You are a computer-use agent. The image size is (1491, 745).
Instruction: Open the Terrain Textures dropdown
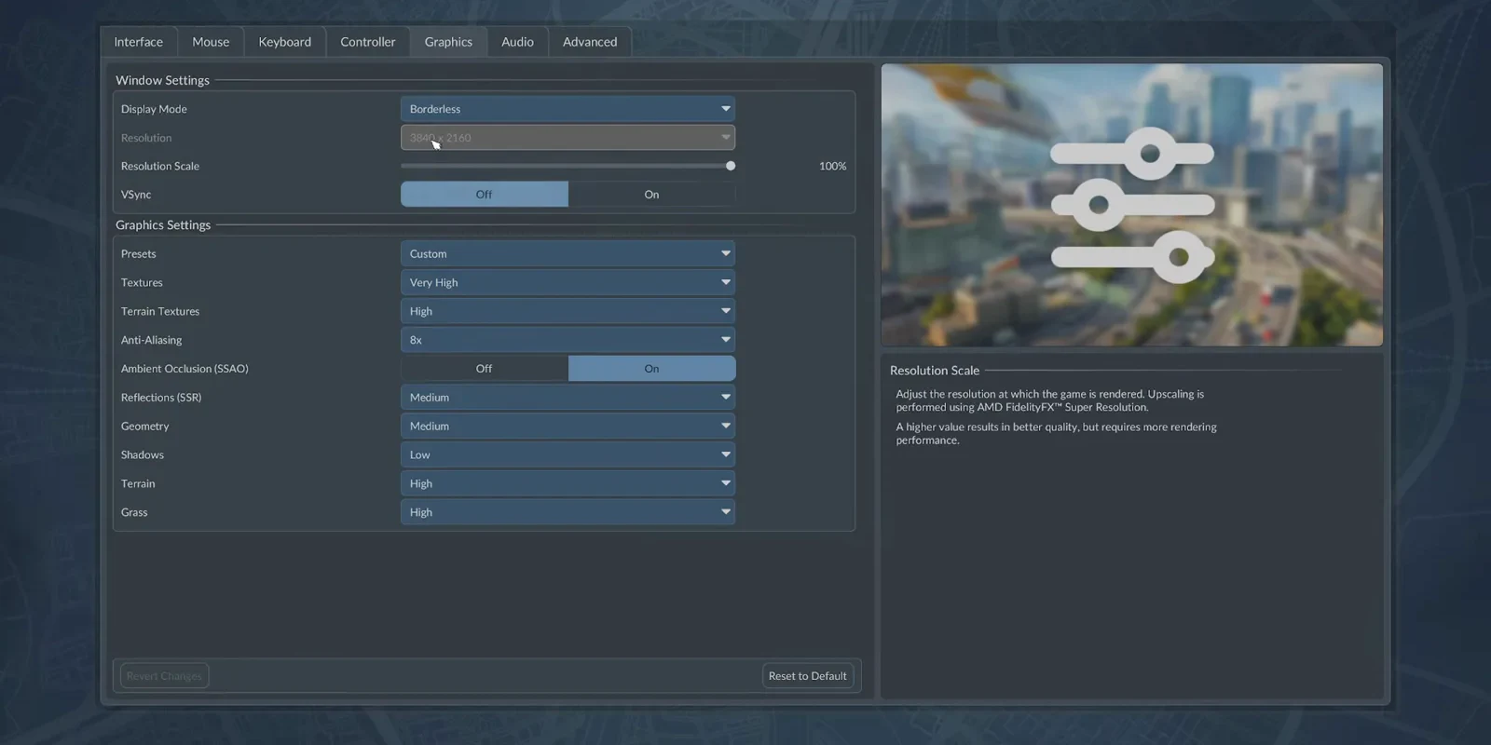[568, 311]
